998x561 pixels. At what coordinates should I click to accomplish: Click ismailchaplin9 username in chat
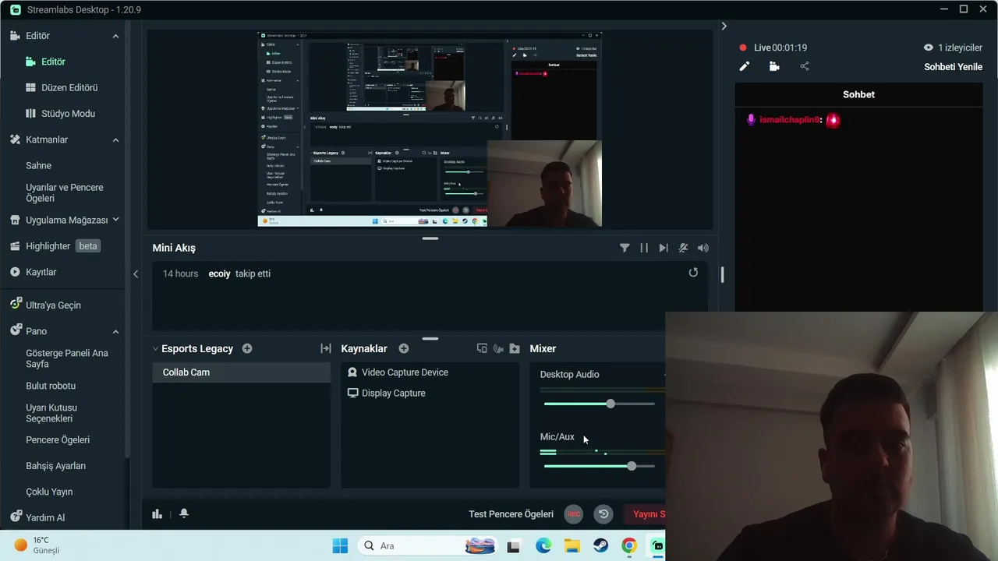pyautogui.click(x=788, y=120)
